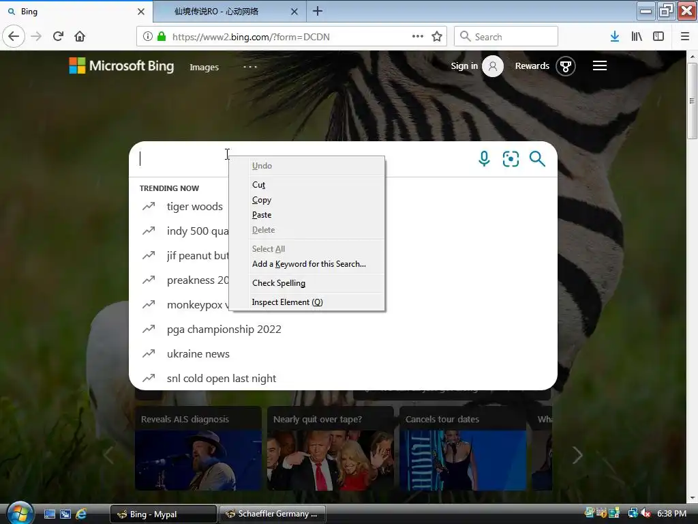Click the Bing magnifier search button
Screen dimensions: 698x524
[537, 158]
